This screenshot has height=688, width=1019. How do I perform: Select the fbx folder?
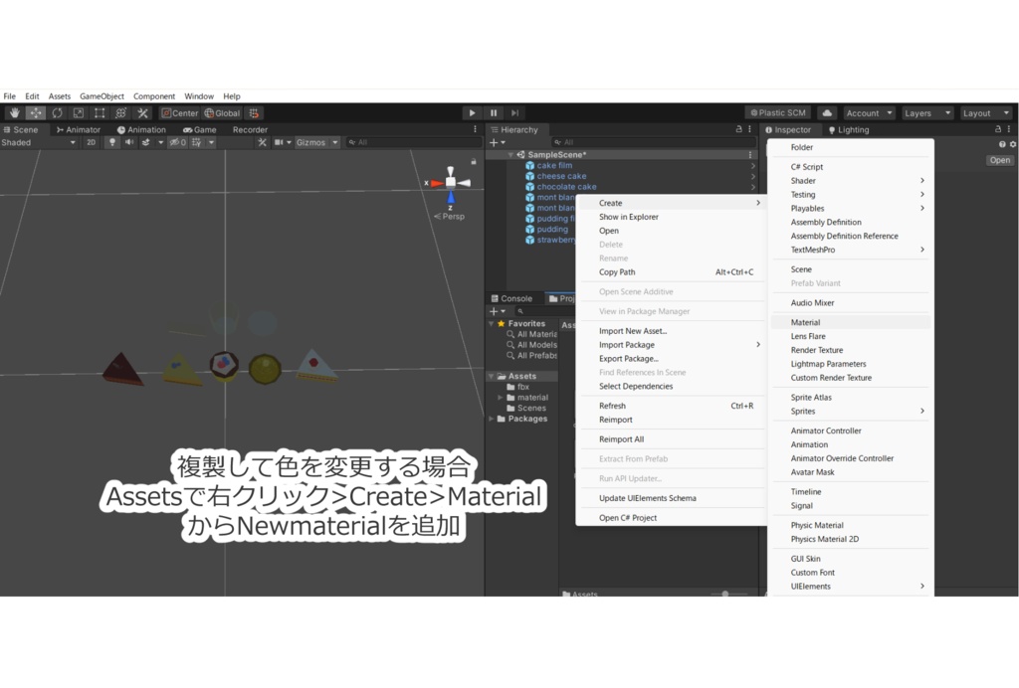coord(523,387)
